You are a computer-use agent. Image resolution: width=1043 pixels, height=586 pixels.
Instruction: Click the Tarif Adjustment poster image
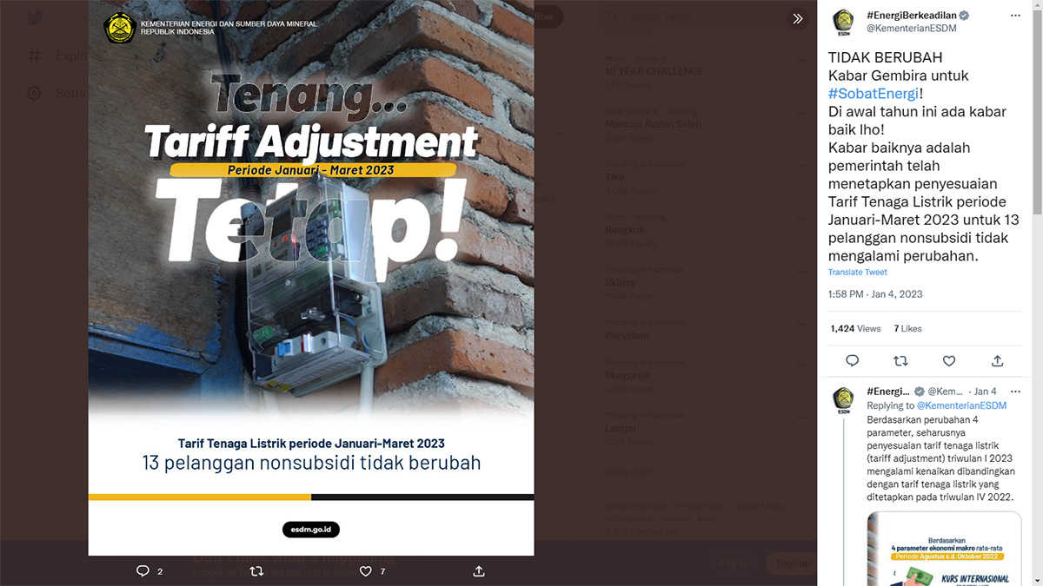pos(311,278)
